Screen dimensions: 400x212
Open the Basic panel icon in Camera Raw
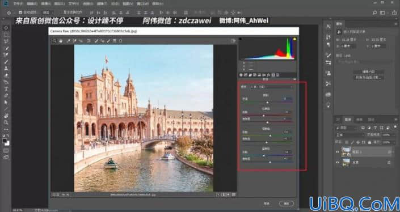pyautogui.click(x=241, y=75)
